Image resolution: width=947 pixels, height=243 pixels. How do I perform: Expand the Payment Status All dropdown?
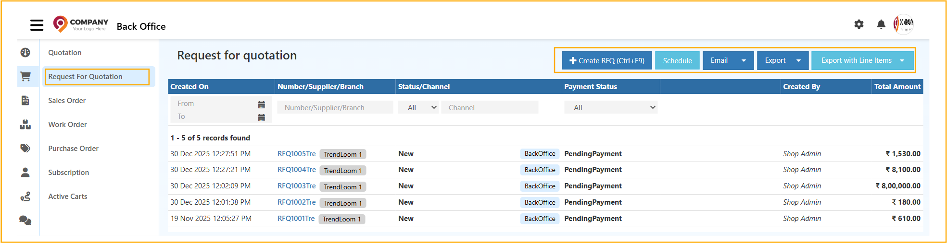[610, 108]
